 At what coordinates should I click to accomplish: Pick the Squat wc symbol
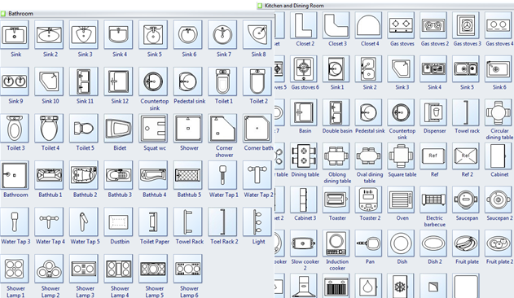click(153, 129)
